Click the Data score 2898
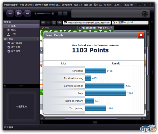The height and width of the screenshot is (134, 158). click(130, 93)
